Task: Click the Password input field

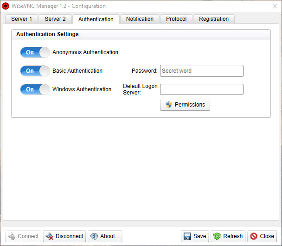Action: pos(202,71)
